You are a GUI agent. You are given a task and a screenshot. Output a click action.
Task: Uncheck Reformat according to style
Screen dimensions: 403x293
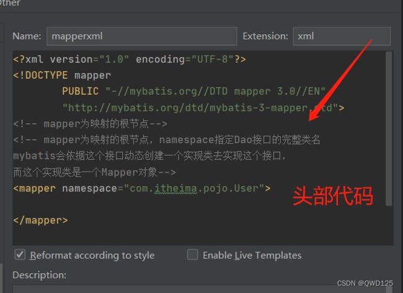20,255
